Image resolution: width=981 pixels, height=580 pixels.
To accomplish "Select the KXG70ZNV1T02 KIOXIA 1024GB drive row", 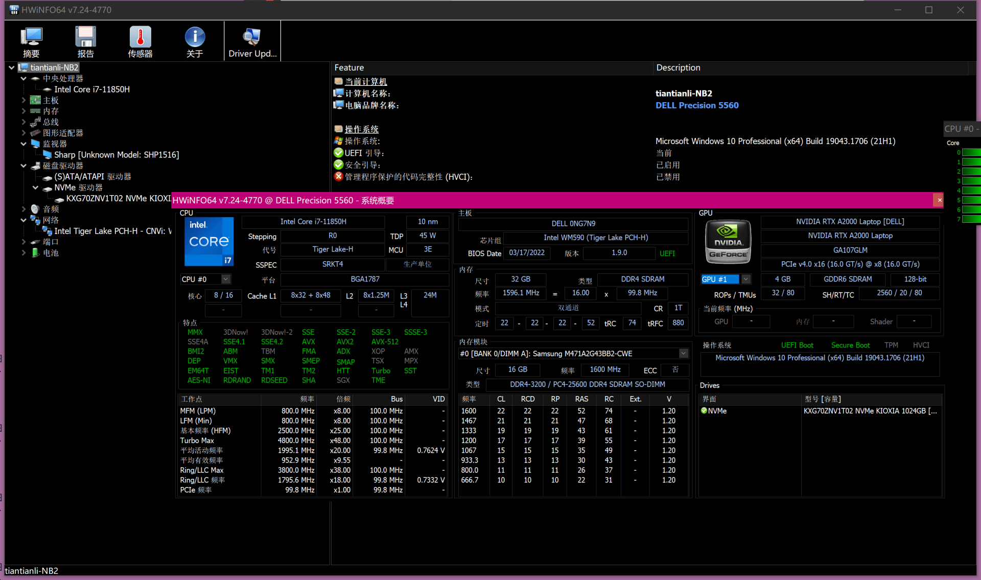I will pos(821,411).
